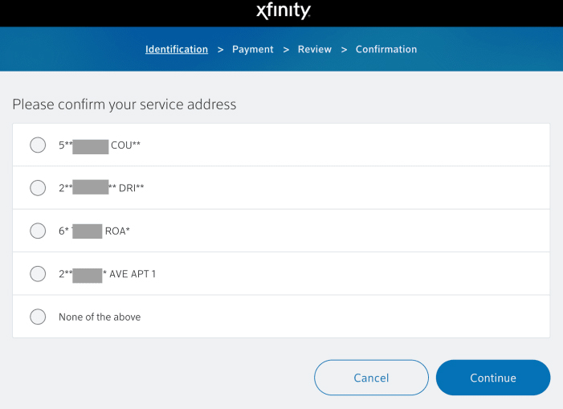The image size is (563, 409).
Task: Click the Xfinity logo
Action: pyautogui.click(x=282, y=11)
